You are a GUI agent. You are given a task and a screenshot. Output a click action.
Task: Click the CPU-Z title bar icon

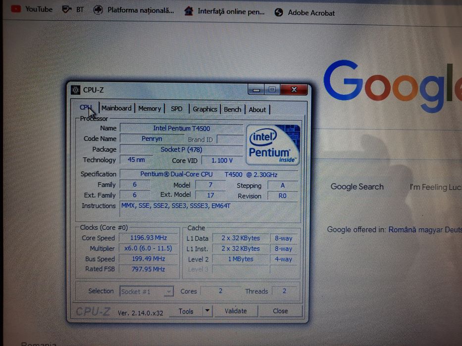tap(75, 90)
